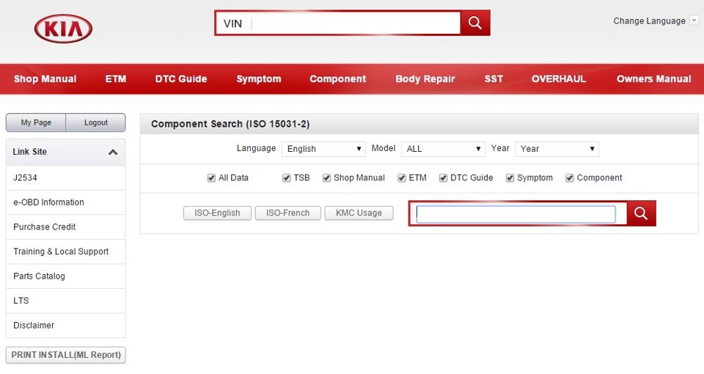This screenshot has height=374, width=704.
Task: Click the ISO-English button
Action: (217, 213)
